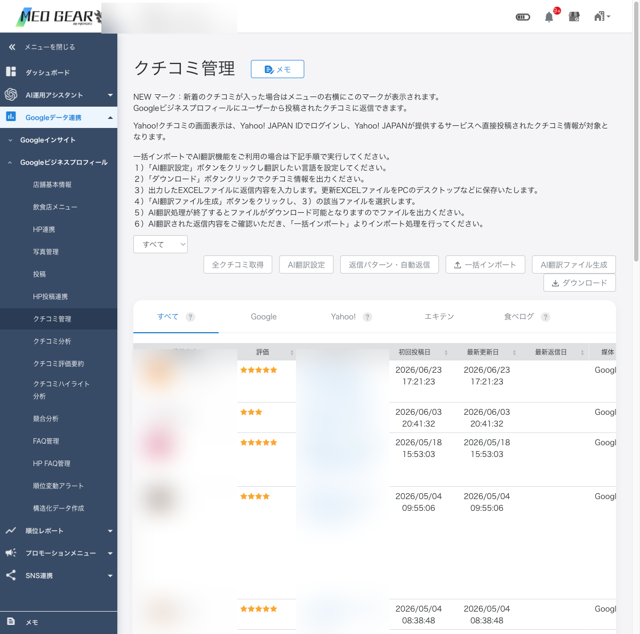Open notifications bell icon

[x=549, y=17]
